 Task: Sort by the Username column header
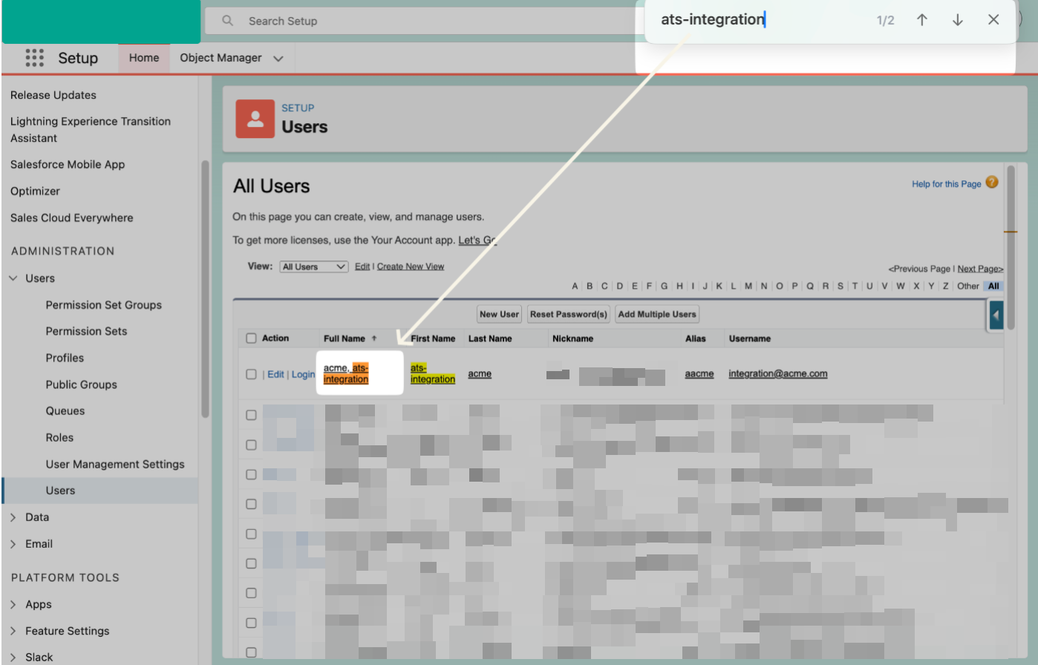(750, 338)
